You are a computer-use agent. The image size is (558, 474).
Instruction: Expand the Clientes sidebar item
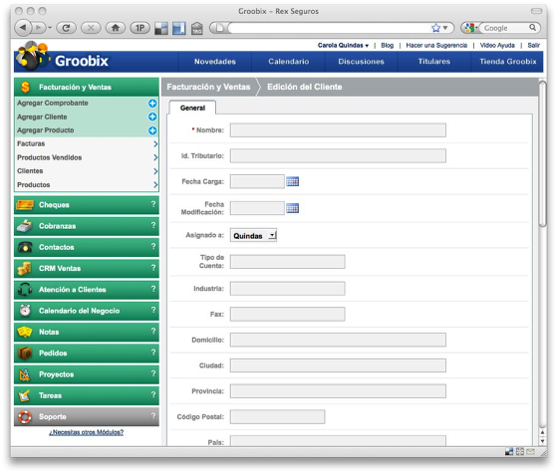tap(86, 171)
